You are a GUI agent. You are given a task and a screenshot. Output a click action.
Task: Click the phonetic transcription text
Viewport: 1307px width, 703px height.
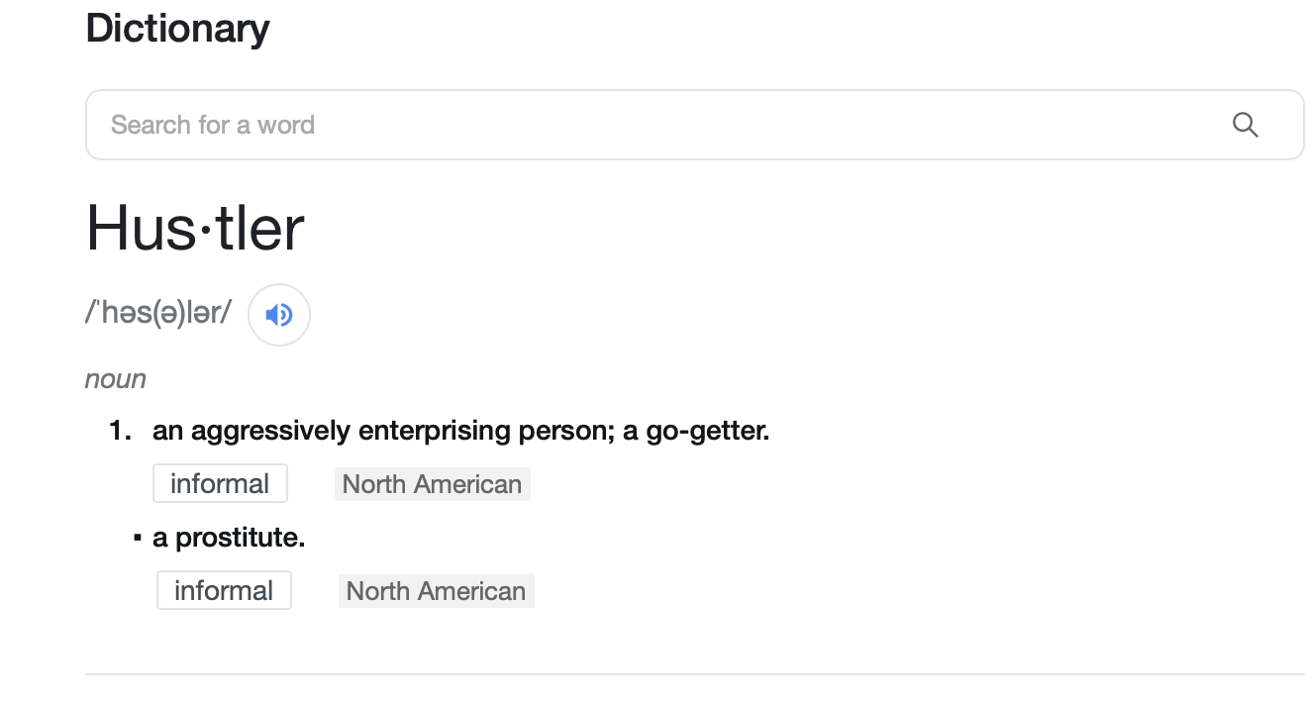coord(158,313)
